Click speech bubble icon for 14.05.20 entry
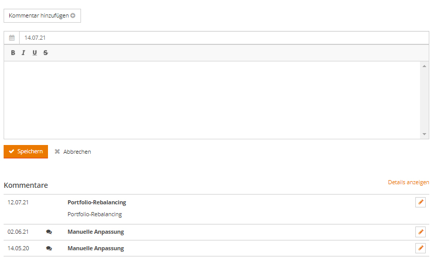The height and width of the screenshot is (258, 436). 49,248
